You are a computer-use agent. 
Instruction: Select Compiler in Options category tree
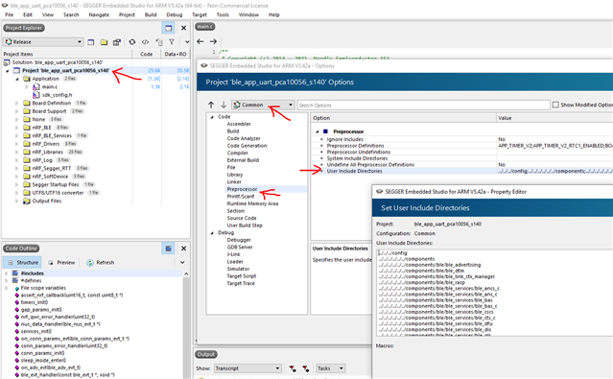pos(238,153)
